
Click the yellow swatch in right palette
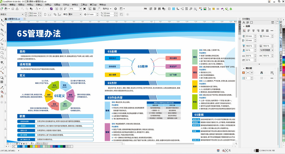283,65
